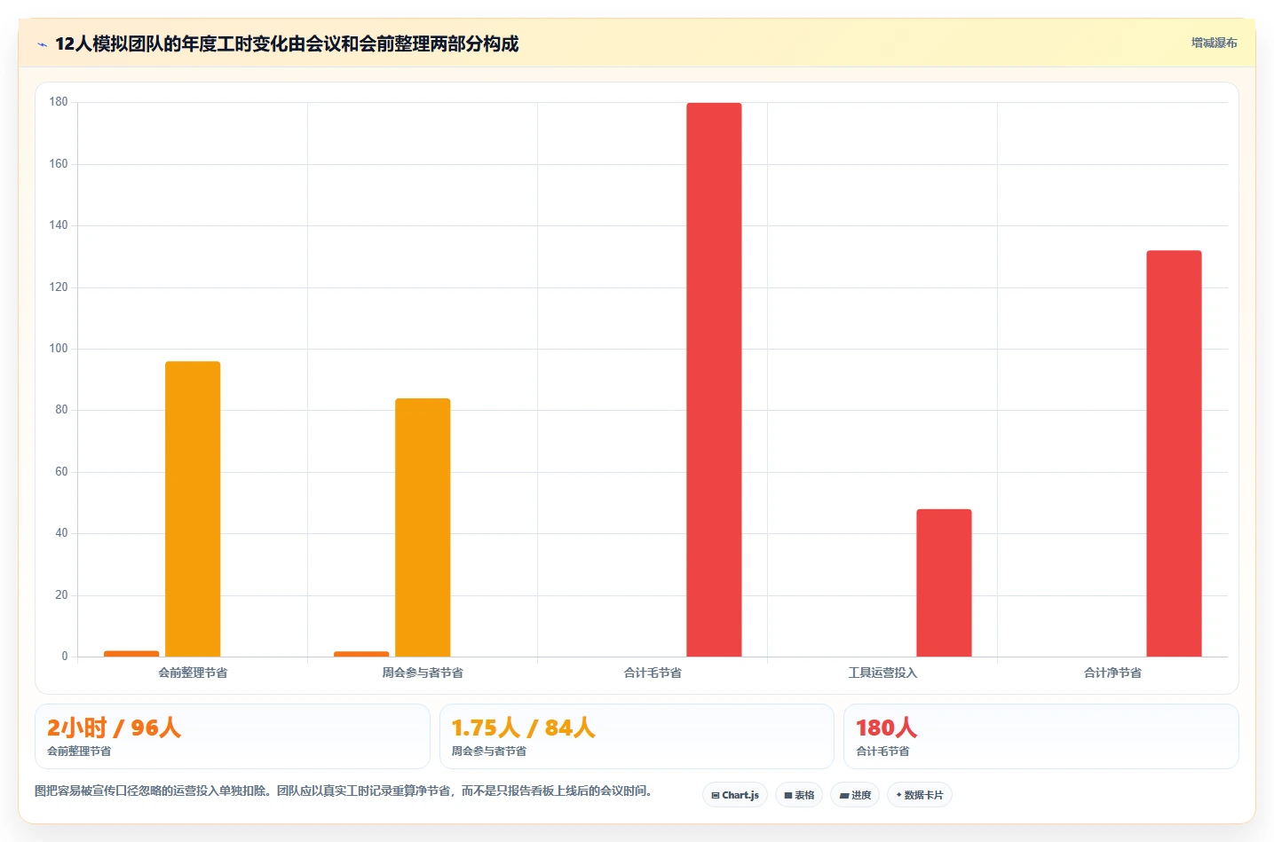The image size is (1274, 842).
Task: Click the x-axis label 合计净节省
Action: click(x=1112, y=673)
